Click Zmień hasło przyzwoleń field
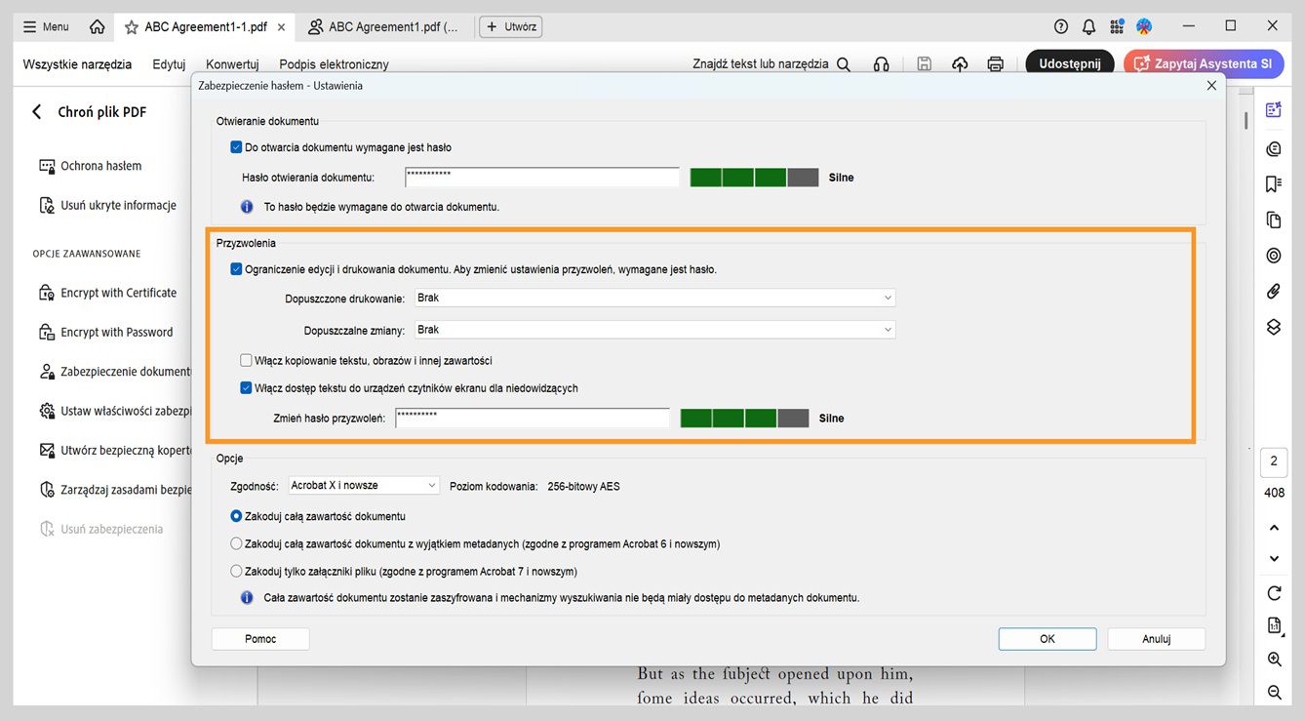This screenshot has width=1305, height=721. [x=533, y=418]
